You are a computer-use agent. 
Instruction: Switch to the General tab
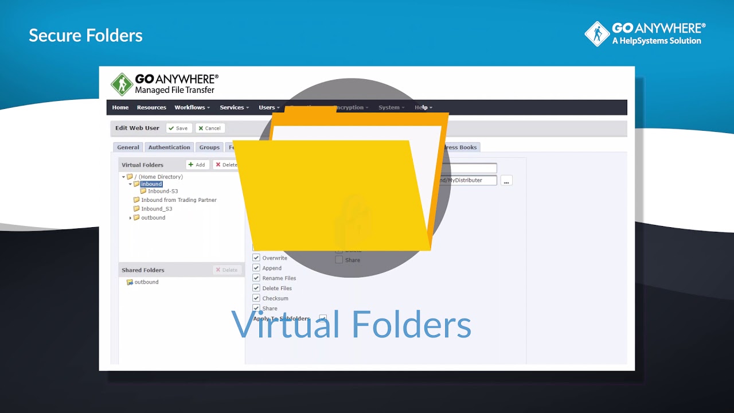coord(128,147)
